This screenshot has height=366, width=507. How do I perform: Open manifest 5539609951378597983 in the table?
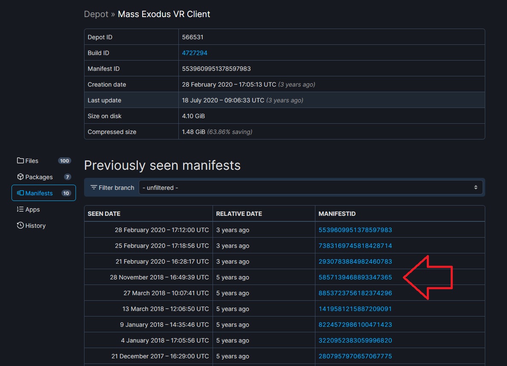[x=355, y=230]
